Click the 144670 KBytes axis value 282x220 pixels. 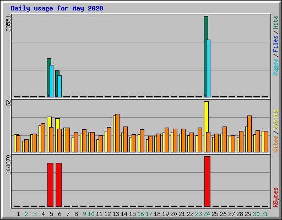[8, 165]
